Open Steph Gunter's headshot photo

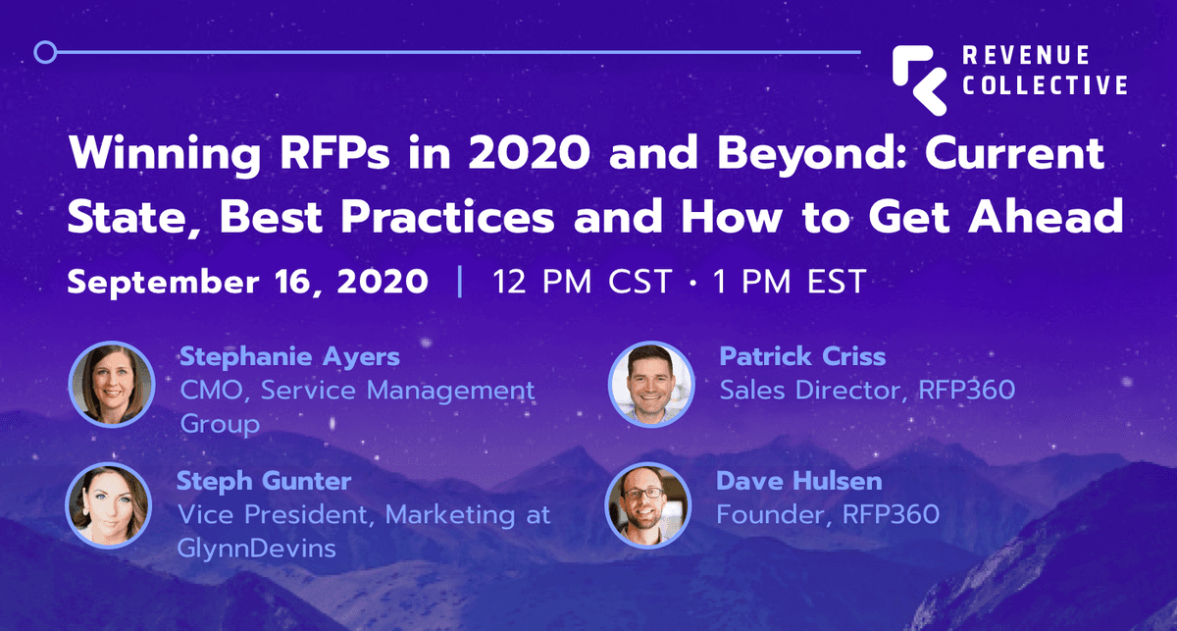coord(110,507)
